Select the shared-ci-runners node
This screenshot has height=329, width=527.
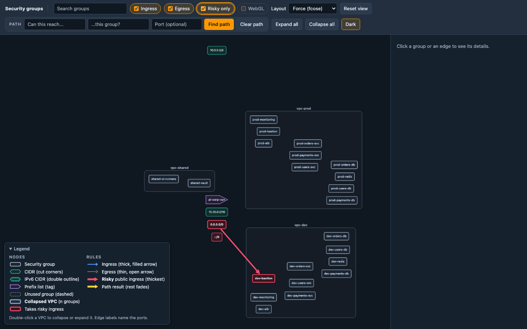point(164,179)
